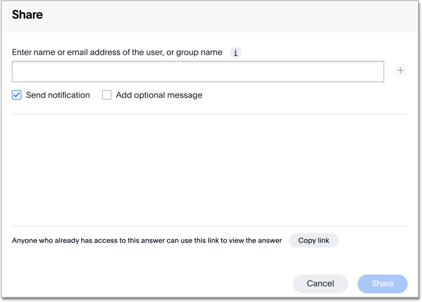Click the divider line below the notification checkboxes
Viewport: 422px width, 302px height.
209,114
